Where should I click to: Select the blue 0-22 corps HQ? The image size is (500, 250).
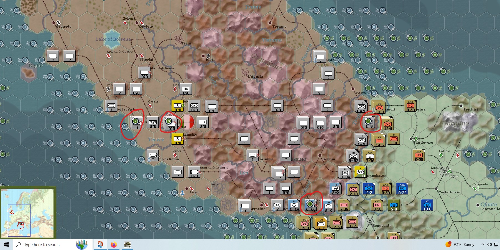pos(402,188)
